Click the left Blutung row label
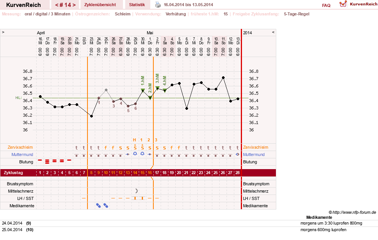The width and height of the screenshot is (378, 240). pos(26,162)
